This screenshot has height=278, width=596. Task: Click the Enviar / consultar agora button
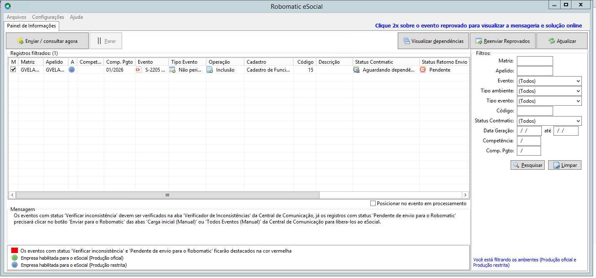tap(47, 41)
